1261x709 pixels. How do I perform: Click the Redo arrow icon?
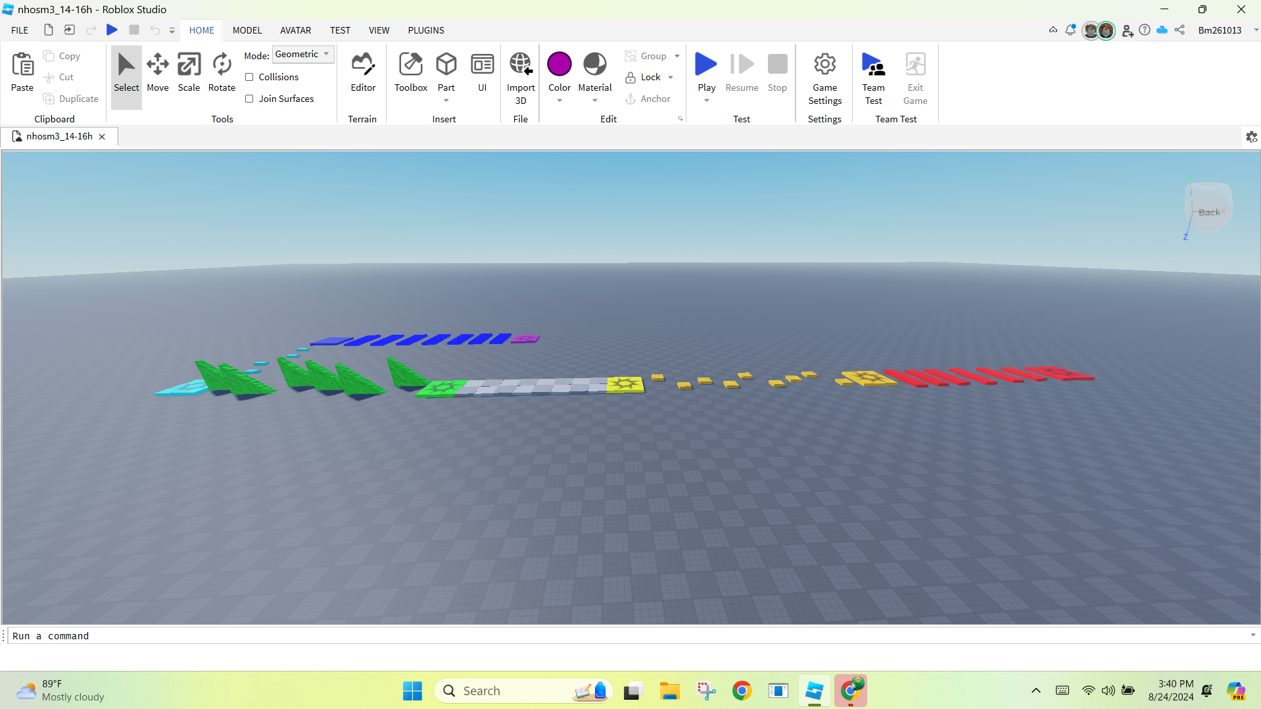click(91, 30)
